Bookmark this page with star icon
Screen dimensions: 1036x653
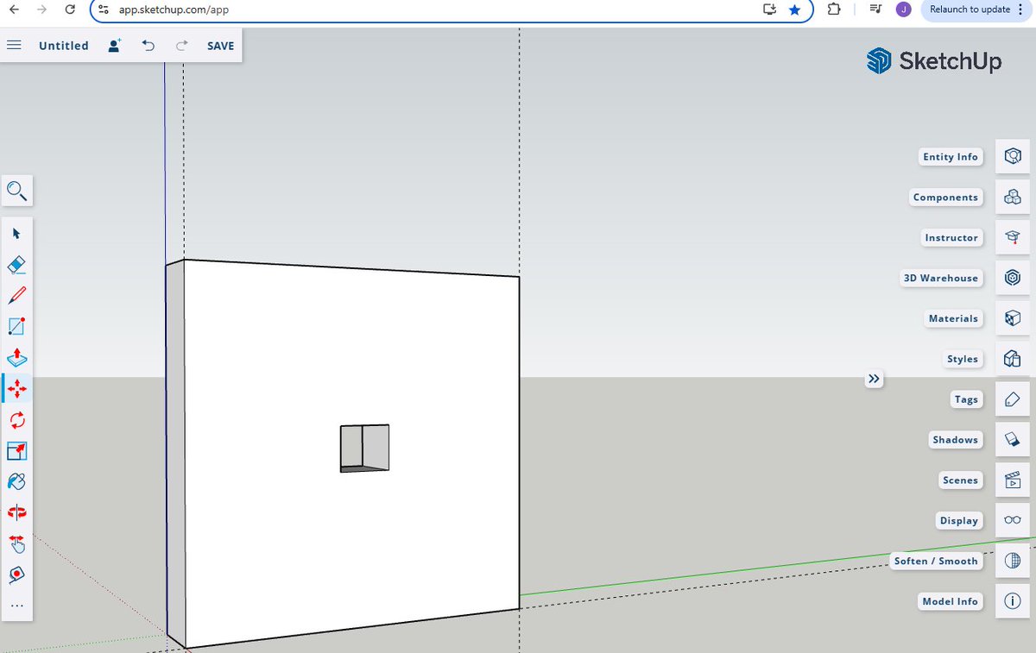[x=795, y=9]
